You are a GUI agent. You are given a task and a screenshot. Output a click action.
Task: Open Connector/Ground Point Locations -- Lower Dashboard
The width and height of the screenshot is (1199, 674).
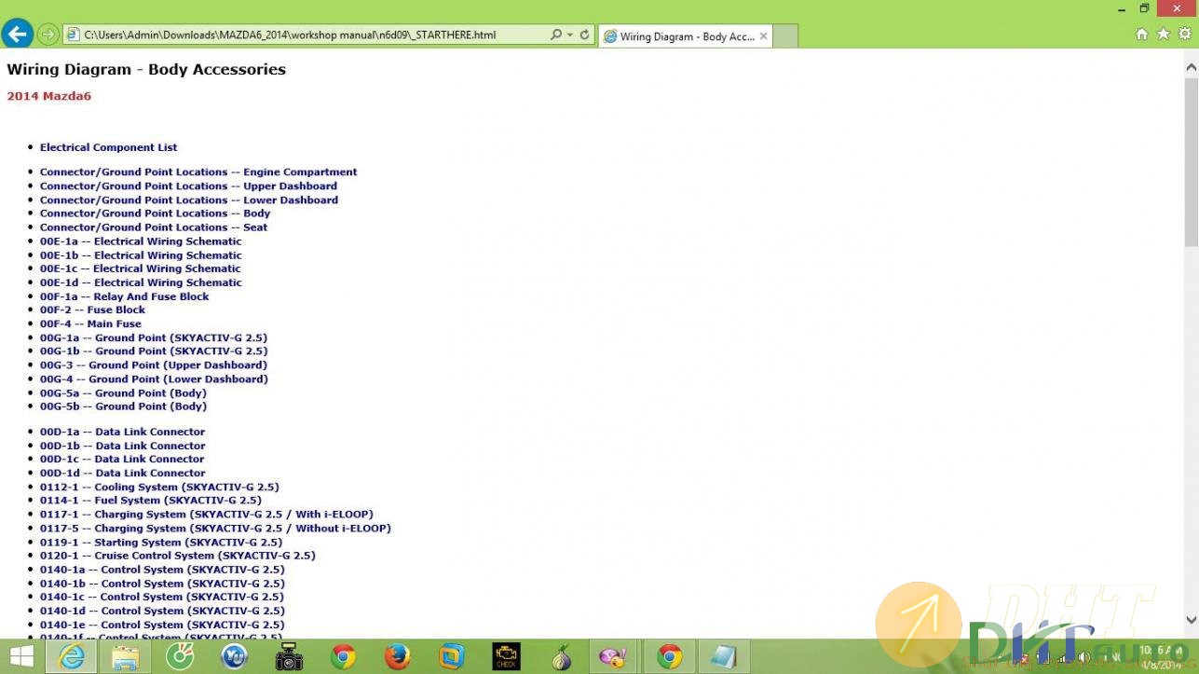click(189, 199)
